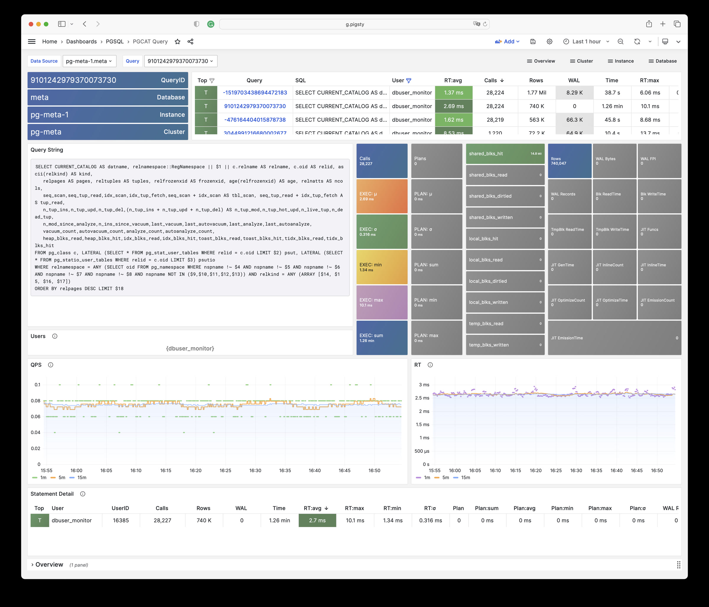
Task: Open the query -1519703438694472183 link
Action: pyautogui.click(x=255, y=93)
